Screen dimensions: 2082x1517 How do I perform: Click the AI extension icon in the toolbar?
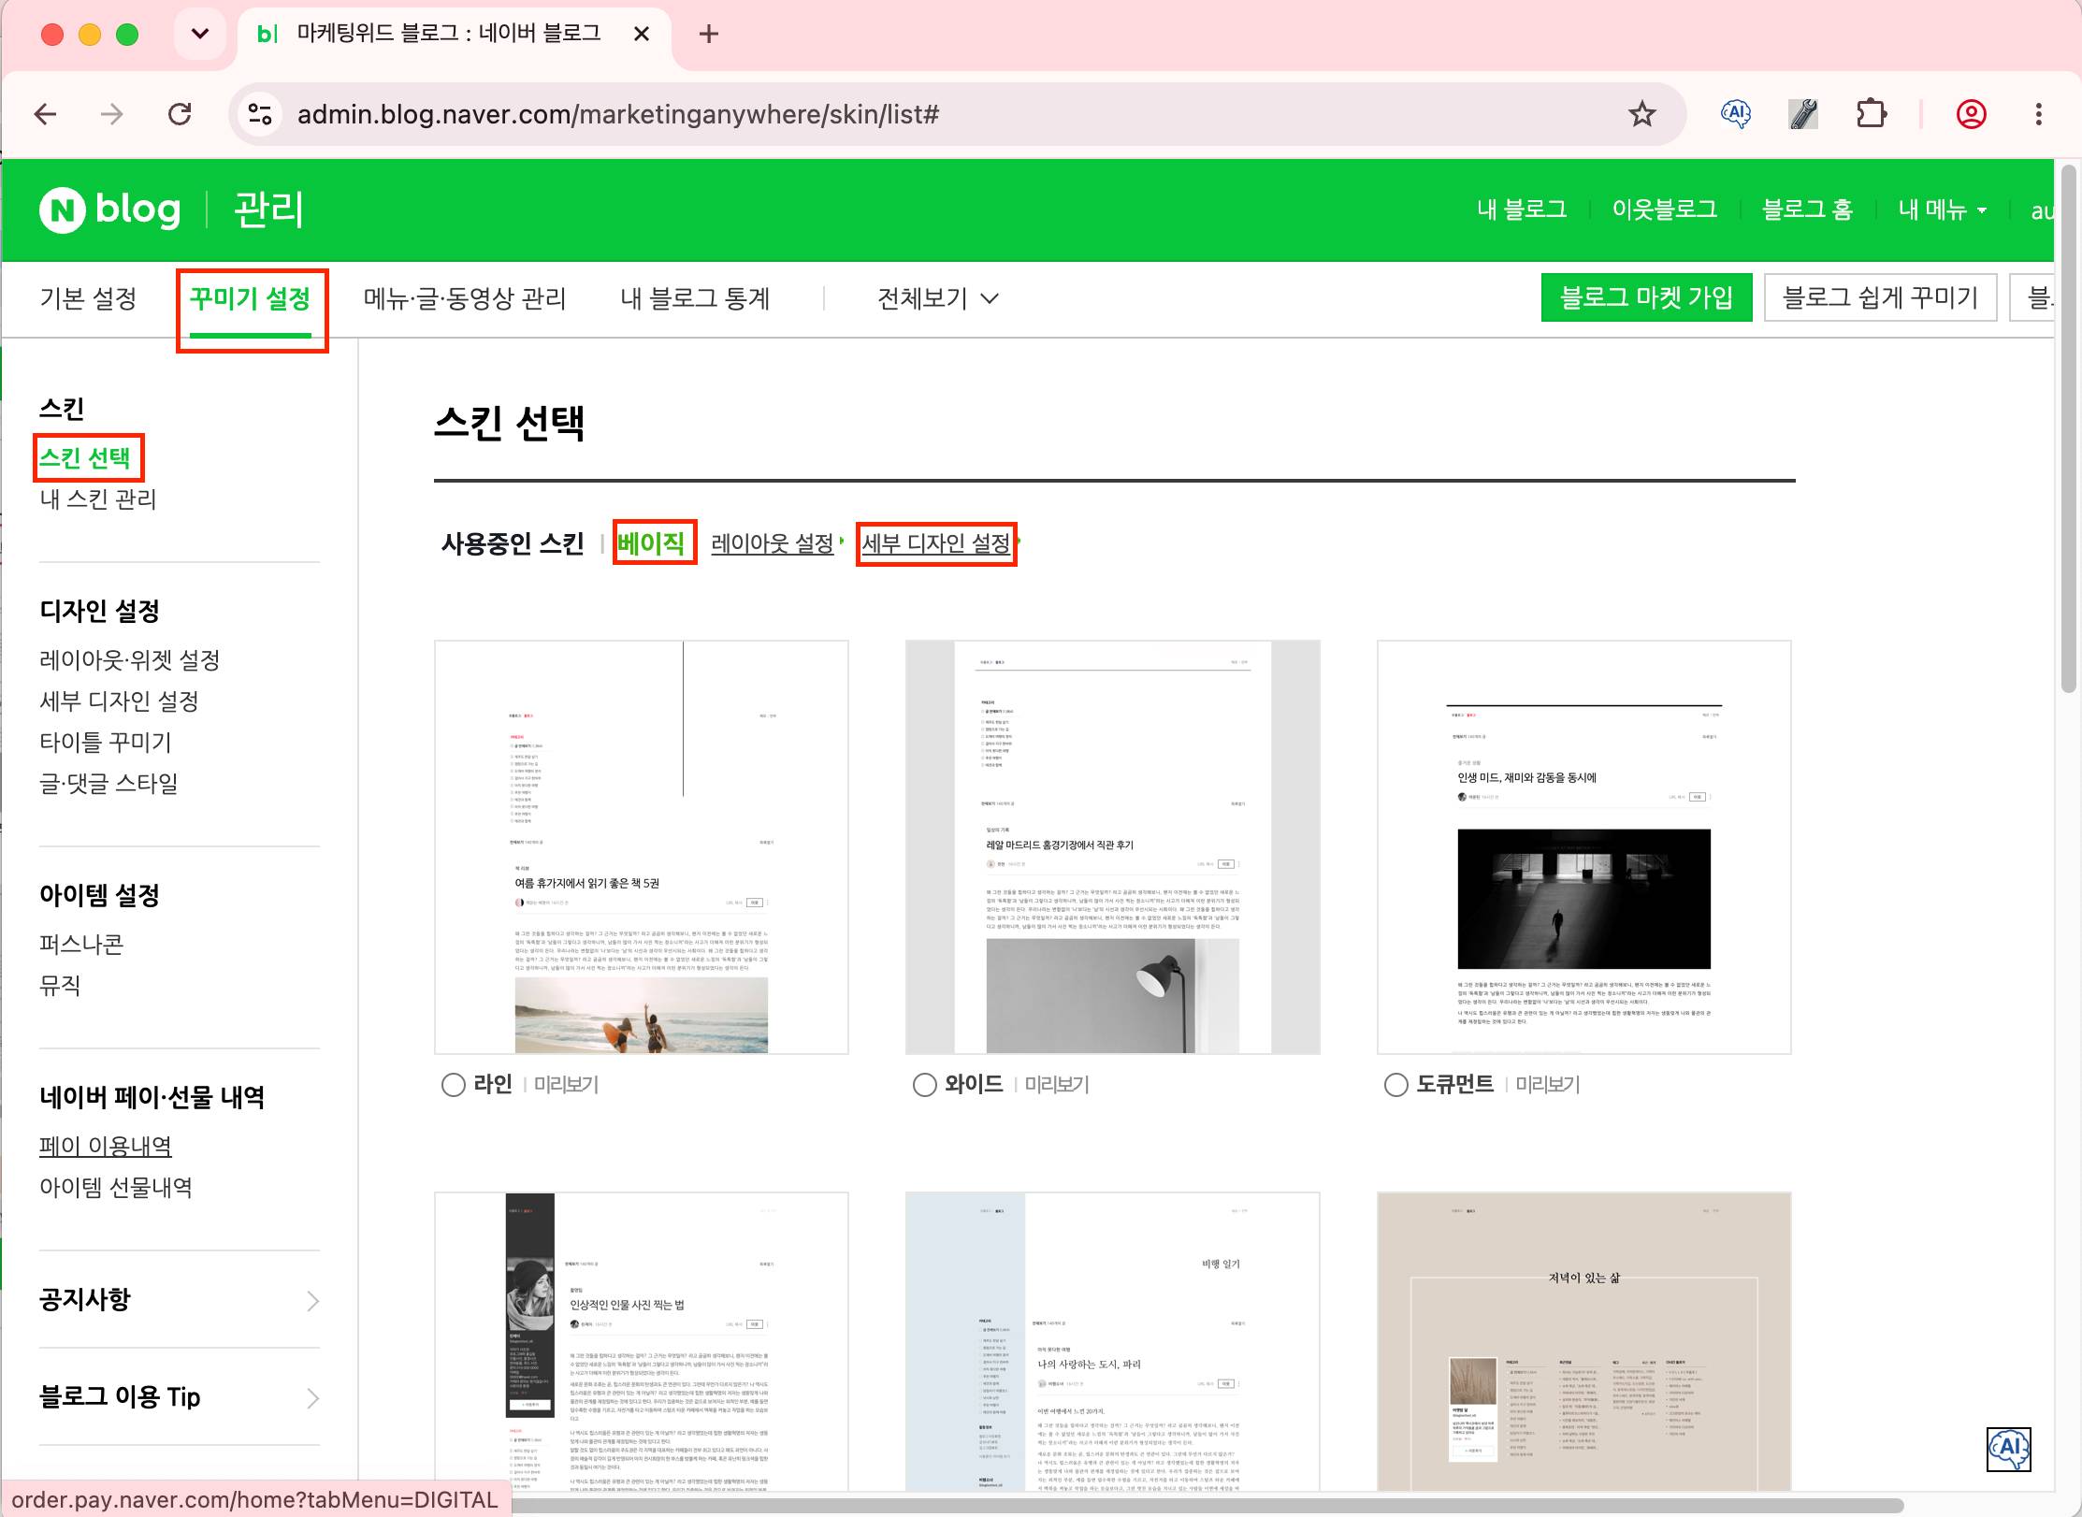[x=1736, y=114]
